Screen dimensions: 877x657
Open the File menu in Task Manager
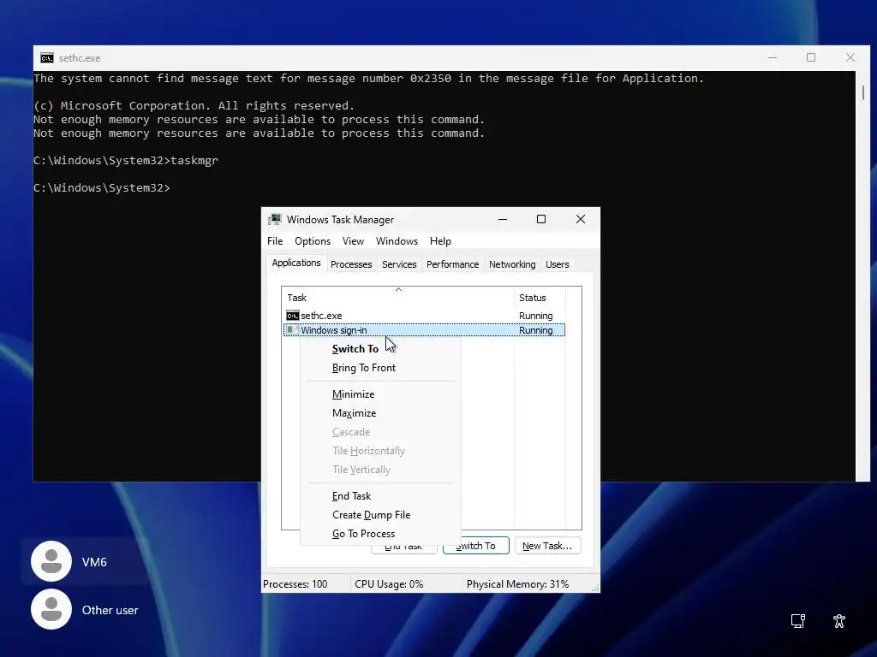(275, 241)
